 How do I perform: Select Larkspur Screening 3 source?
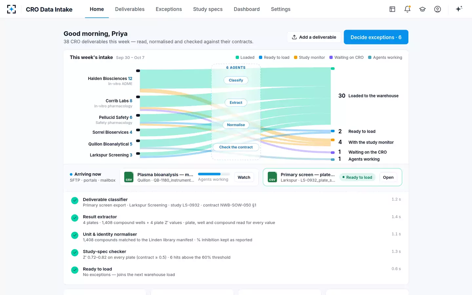point(111,155)
